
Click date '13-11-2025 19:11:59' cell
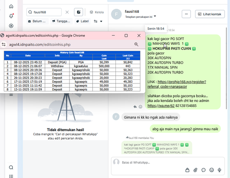click(28, 89)
